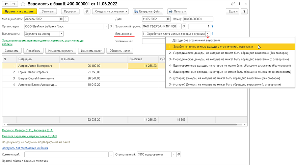
Task: Click Выгрузить файл button
Action: point(148,11)
